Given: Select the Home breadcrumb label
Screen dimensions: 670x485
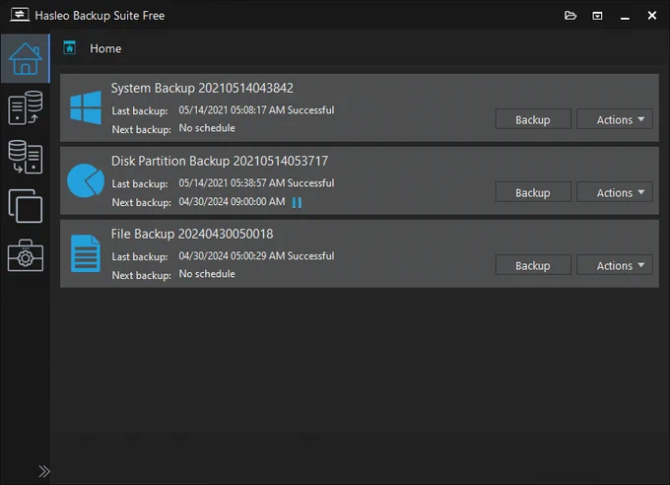Looking at the screenshot, I should [105, 48].
